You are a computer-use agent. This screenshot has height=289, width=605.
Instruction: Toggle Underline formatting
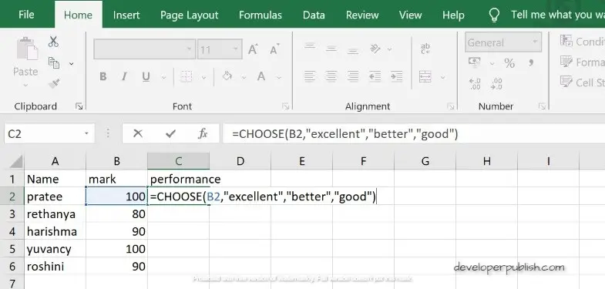point(146,76)
